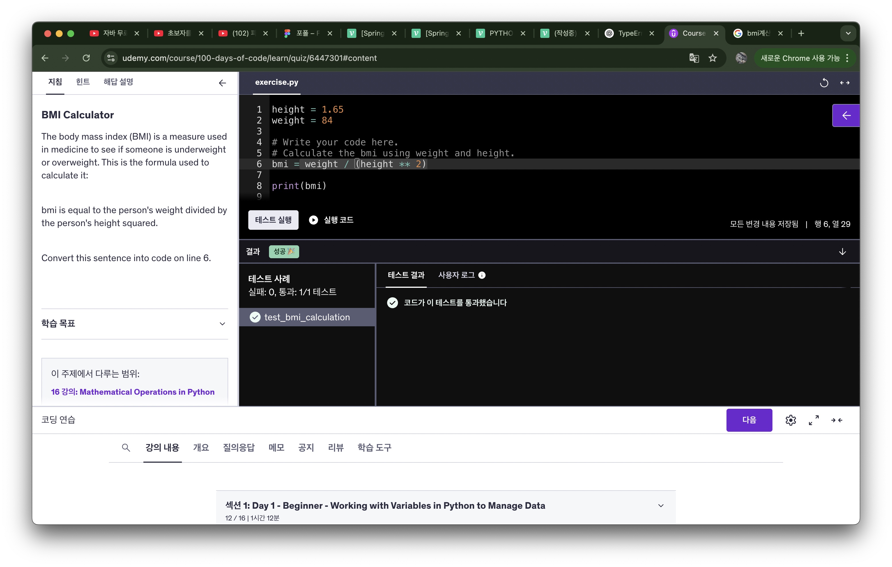Click the 테스트 실행 button
The height and width of the screenshot is (567, 892).
(x=273, y=220)
